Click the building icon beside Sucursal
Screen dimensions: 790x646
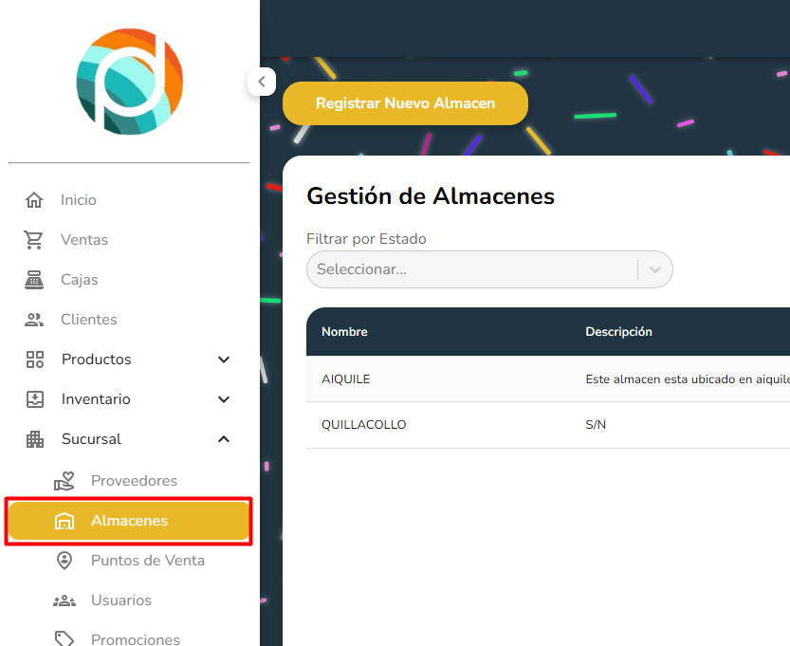[x=35, y=439]
